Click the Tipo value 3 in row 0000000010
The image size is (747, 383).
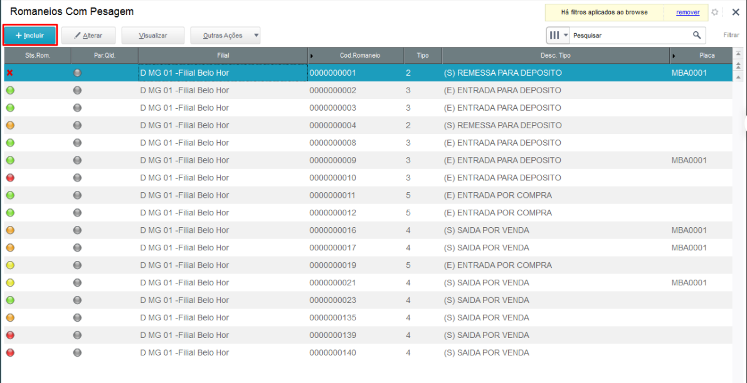click(408, 178)
